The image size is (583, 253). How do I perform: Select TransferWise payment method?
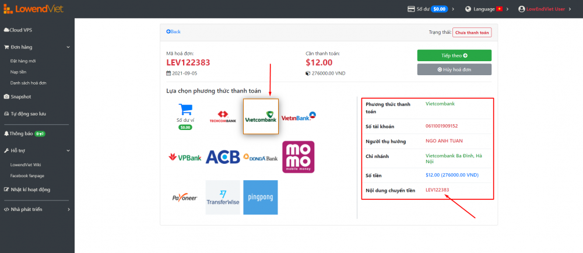coord(223,198)
